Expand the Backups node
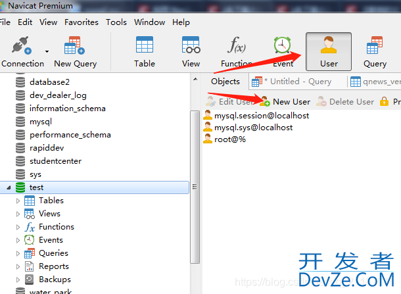This screenshot has height=294, width=401. pyautogui.click(x=18, y=280)
